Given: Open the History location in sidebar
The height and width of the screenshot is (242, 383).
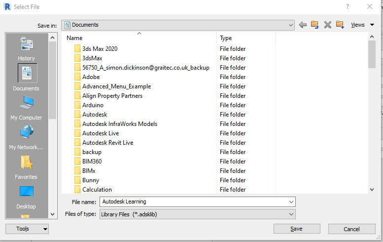Looking at the screenshot, I should [x=27, y=48].
